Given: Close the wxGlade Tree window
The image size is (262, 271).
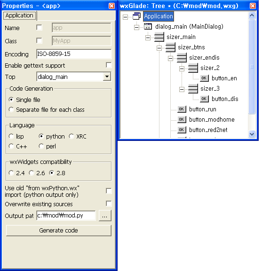Looking at the screenshot, I should click(x=253, y=6).
